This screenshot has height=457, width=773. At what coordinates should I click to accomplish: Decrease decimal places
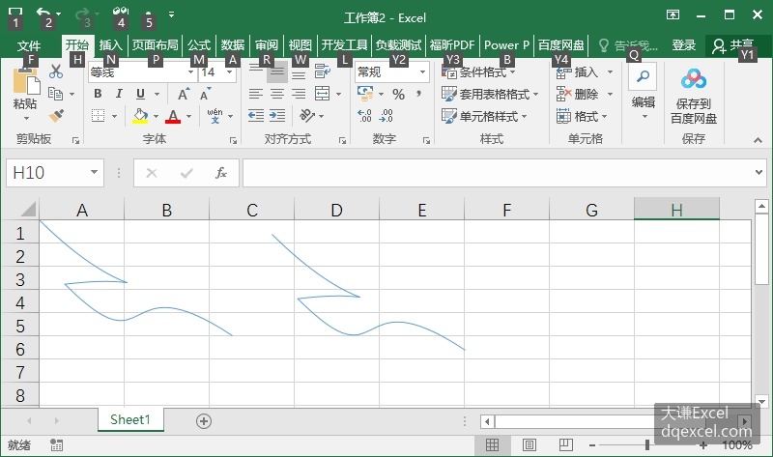[x=386, y=116]
